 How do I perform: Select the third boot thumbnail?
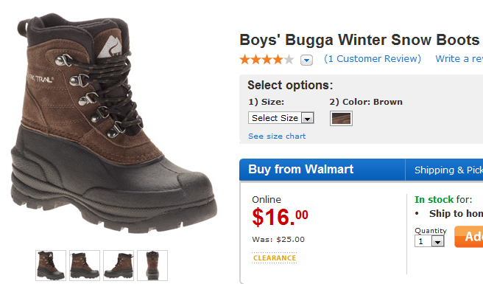[119, 266]
